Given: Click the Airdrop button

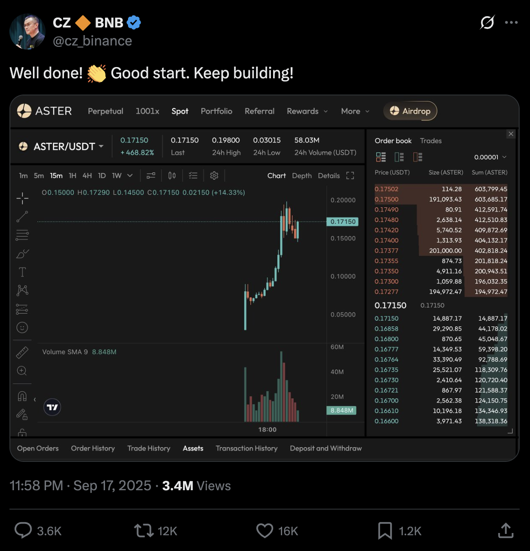Looking at the screenshot, I should tap(410, 111).
